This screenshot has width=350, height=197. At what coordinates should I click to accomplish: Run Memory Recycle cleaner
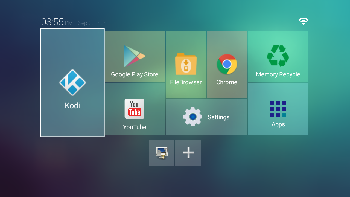[278, 56]
